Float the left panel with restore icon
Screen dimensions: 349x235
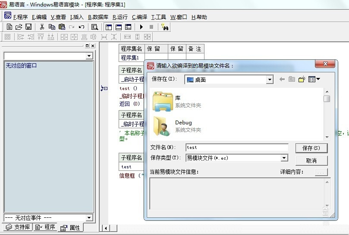[x=87, y=46]
